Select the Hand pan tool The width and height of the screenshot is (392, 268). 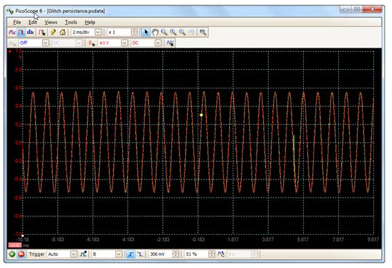point(155,32)
